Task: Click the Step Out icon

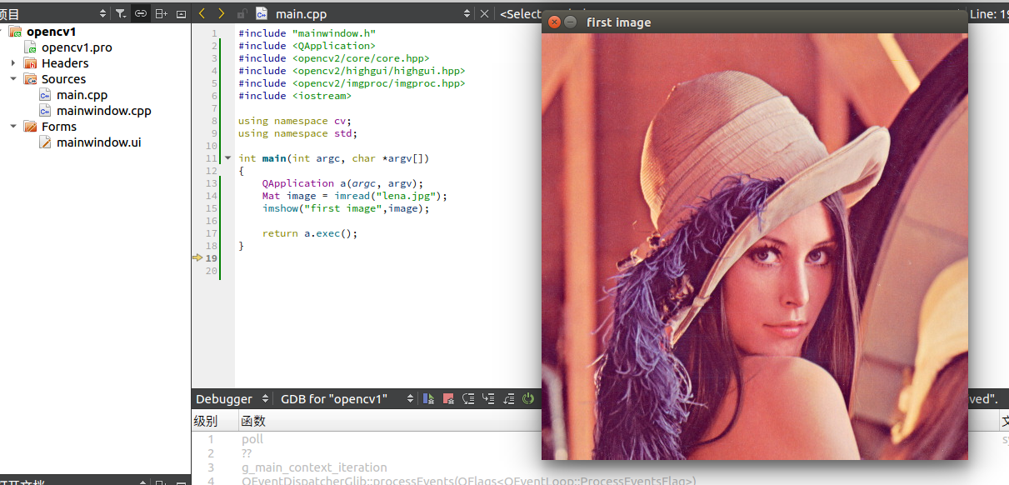Action: point(508,399)
